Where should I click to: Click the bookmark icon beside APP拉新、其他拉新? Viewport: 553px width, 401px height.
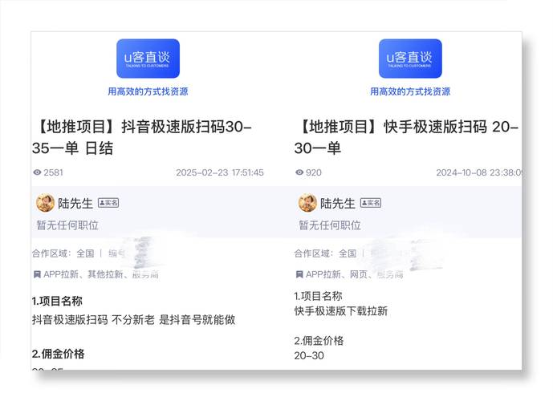pos(37,274)
